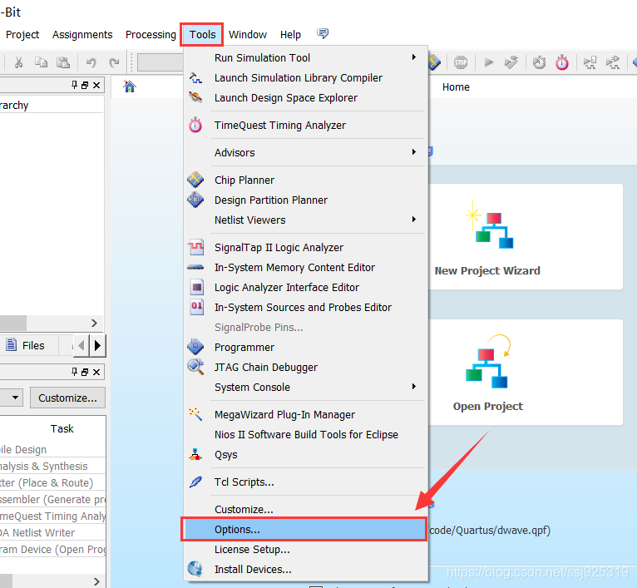Click the Copy toolbar icon
Screen dimensions: 637x588
click(x=41, y=62)
